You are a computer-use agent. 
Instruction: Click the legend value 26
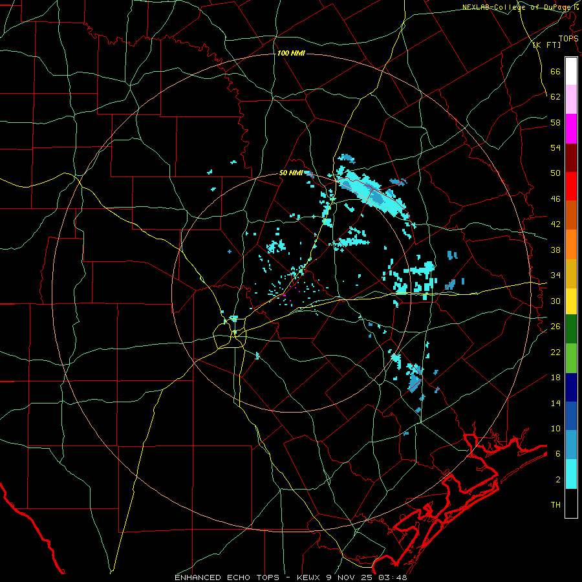555,327
